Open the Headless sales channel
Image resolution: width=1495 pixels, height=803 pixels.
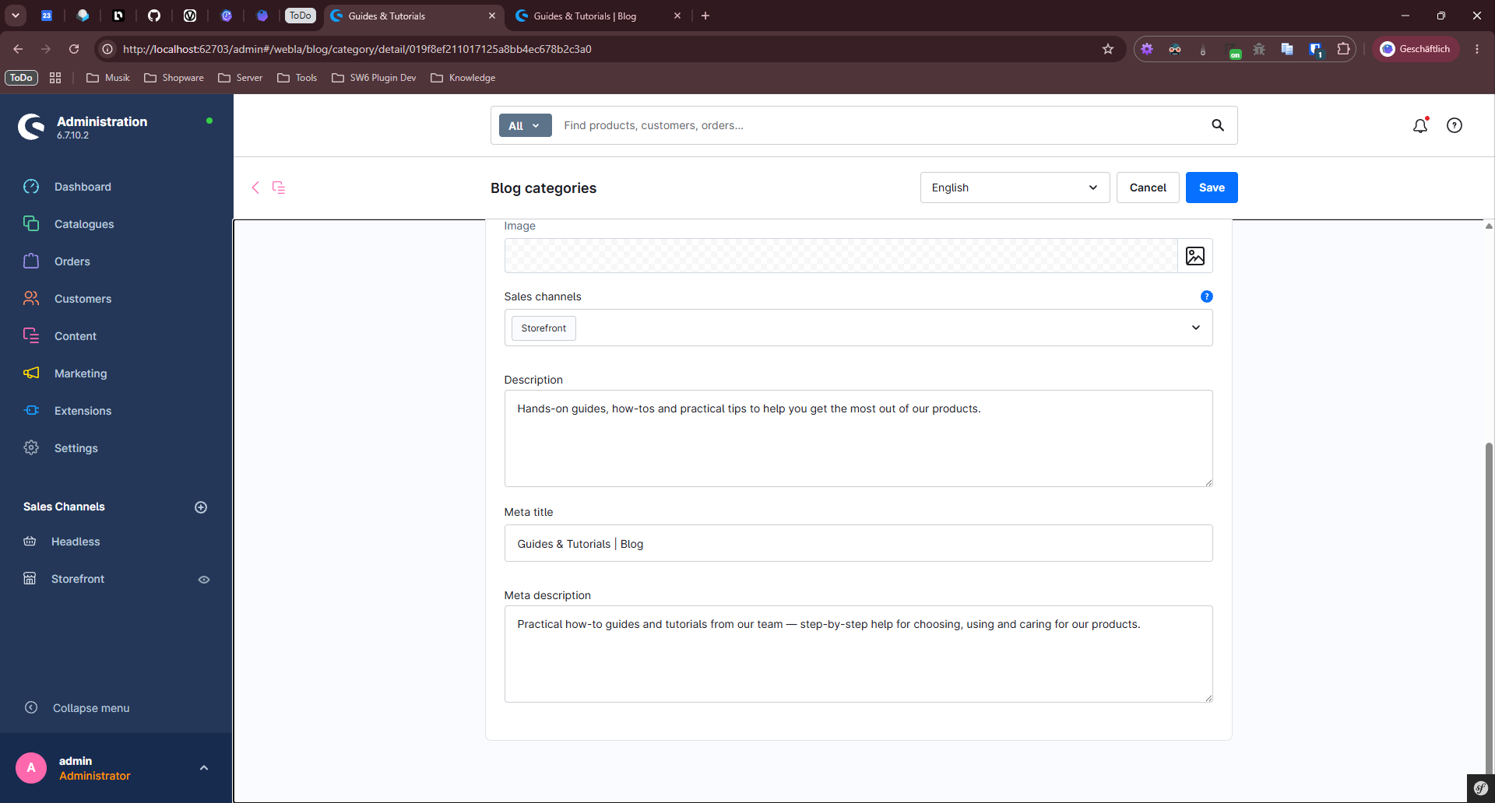[x=76, y=542]
